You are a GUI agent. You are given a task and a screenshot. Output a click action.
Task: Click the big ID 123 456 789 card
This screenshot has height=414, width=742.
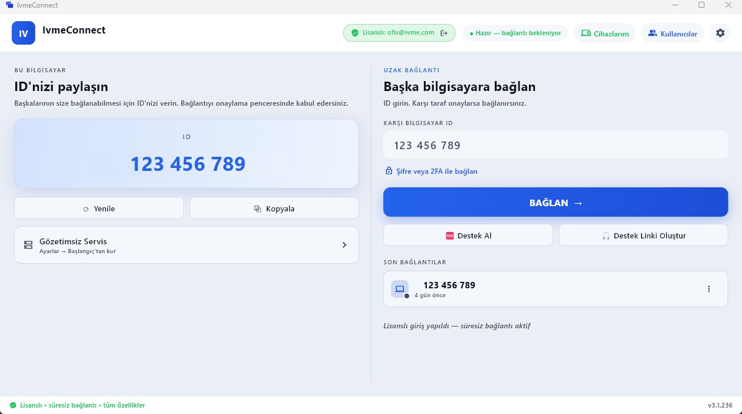click(187, 154)
